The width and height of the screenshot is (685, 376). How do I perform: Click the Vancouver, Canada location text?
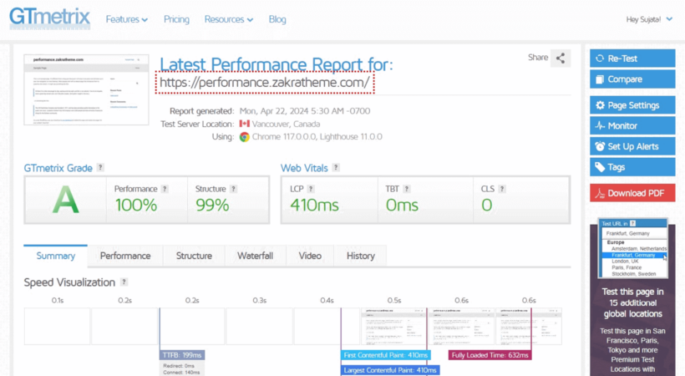click(287, 124)
